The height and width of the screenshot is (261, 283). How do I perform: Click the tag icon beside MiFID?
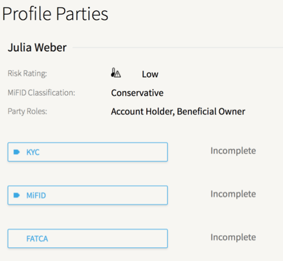[17, 195]
